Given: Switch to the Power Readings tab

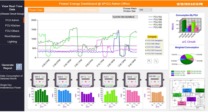Looking at the screenshot, I should tap(53, 10).
